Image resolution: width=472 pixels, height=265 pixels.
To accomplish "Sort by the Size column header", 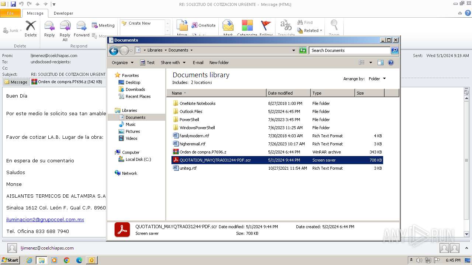I will click(369, 93).
